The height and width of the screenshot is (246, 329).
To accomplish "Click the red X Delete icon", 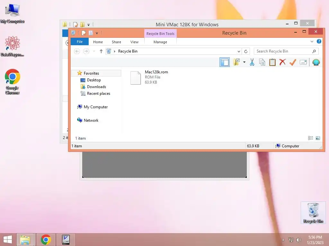I will click(282, 62).
